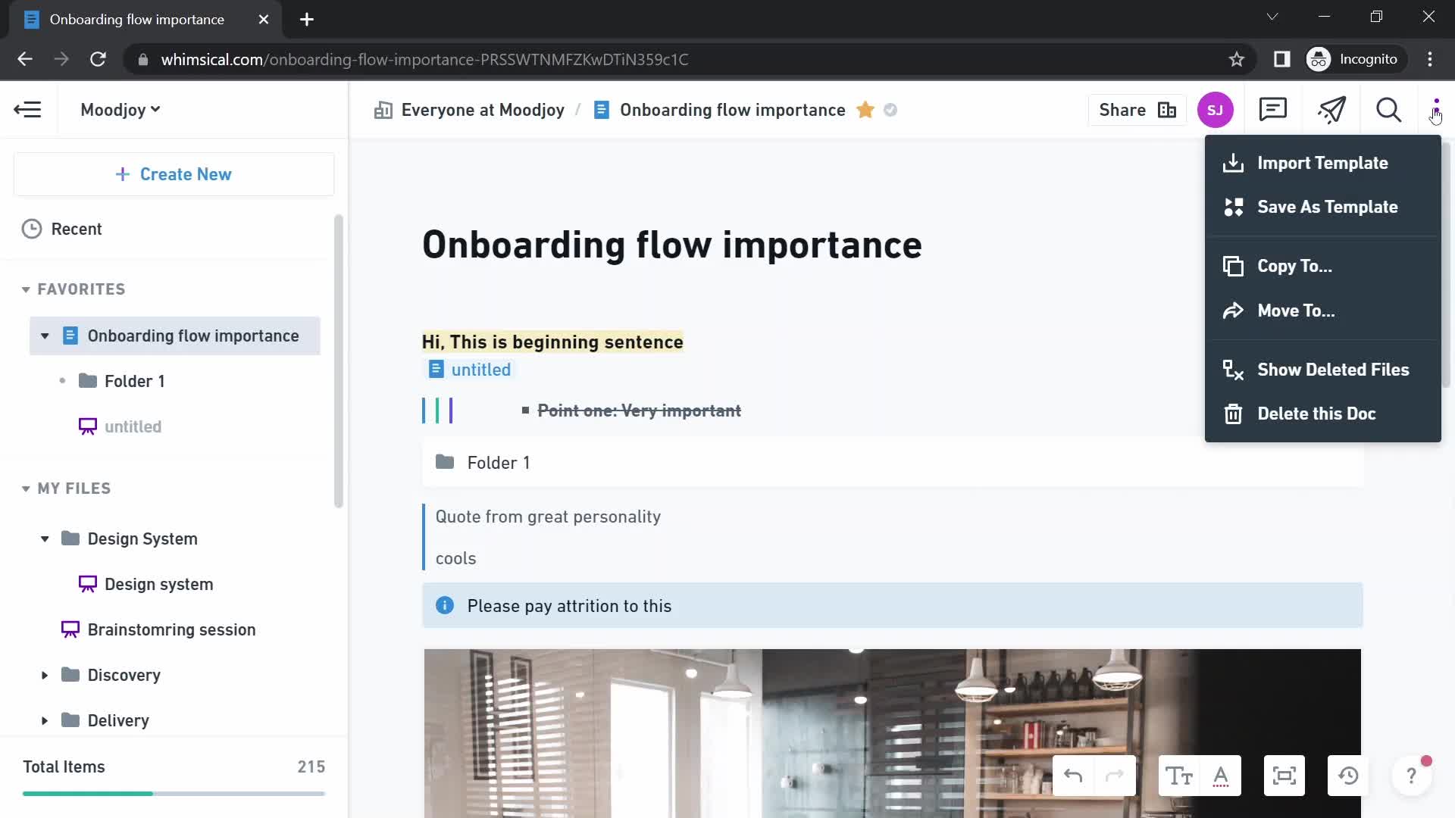The height and width of the screenshot is (818, 1455).
Task: Click the comments icon
Action: [1272, 110]
